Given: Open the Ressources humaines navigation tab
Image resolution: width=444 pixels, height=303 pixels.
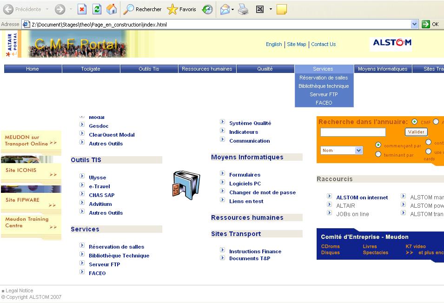Looking at the screenshot, I should coord(207,69).
